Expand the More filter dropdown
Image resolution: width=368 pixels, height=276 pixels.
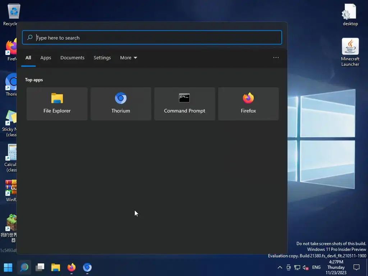pos(128,58)
